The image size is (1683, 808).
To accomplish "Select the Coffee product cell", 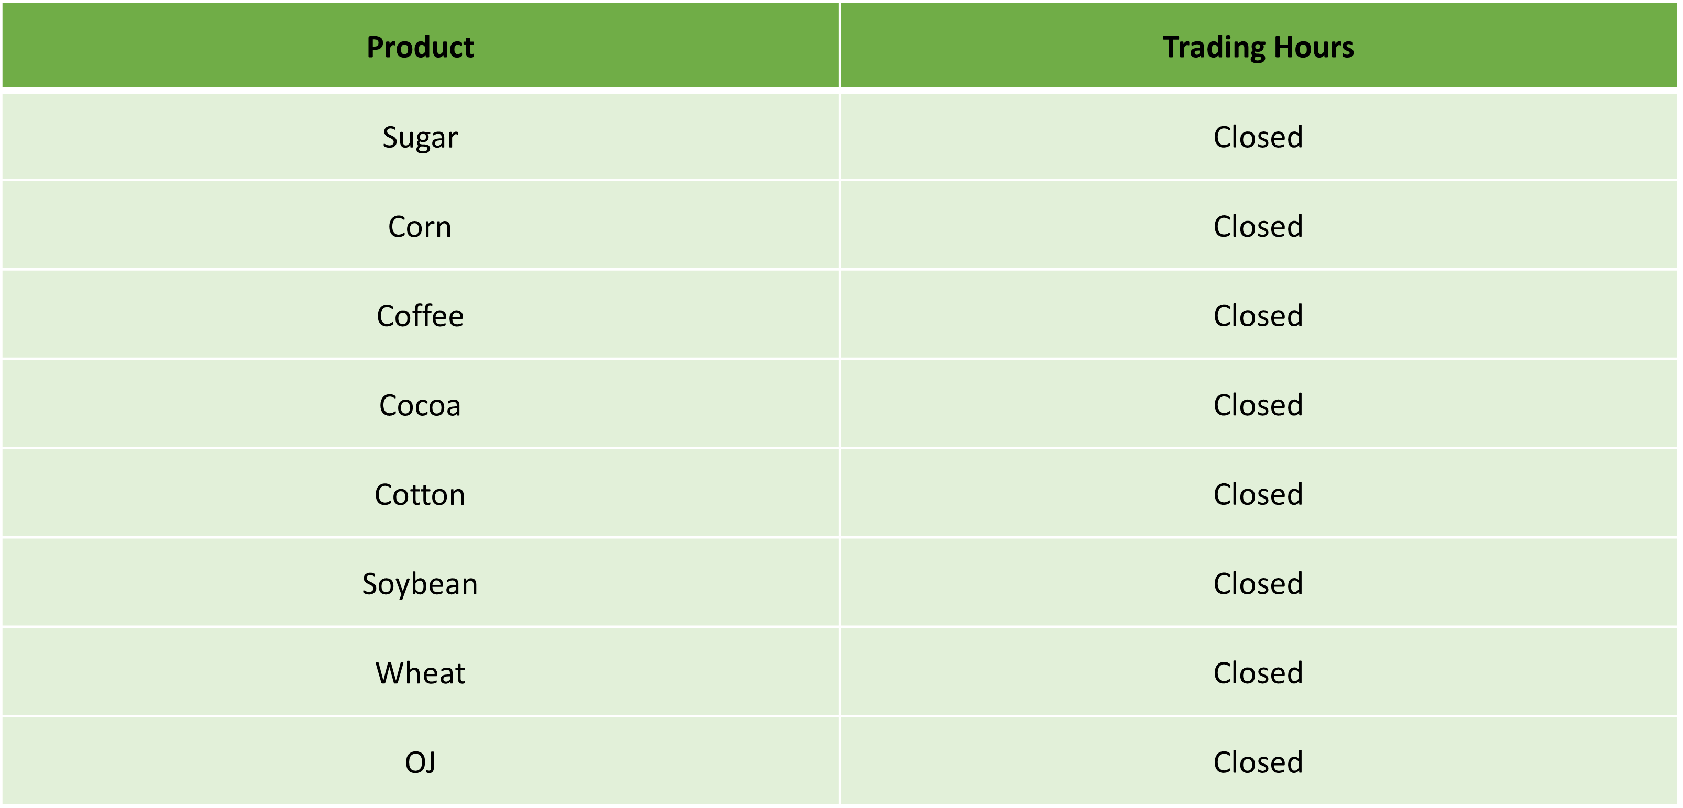I will [420, 315].
